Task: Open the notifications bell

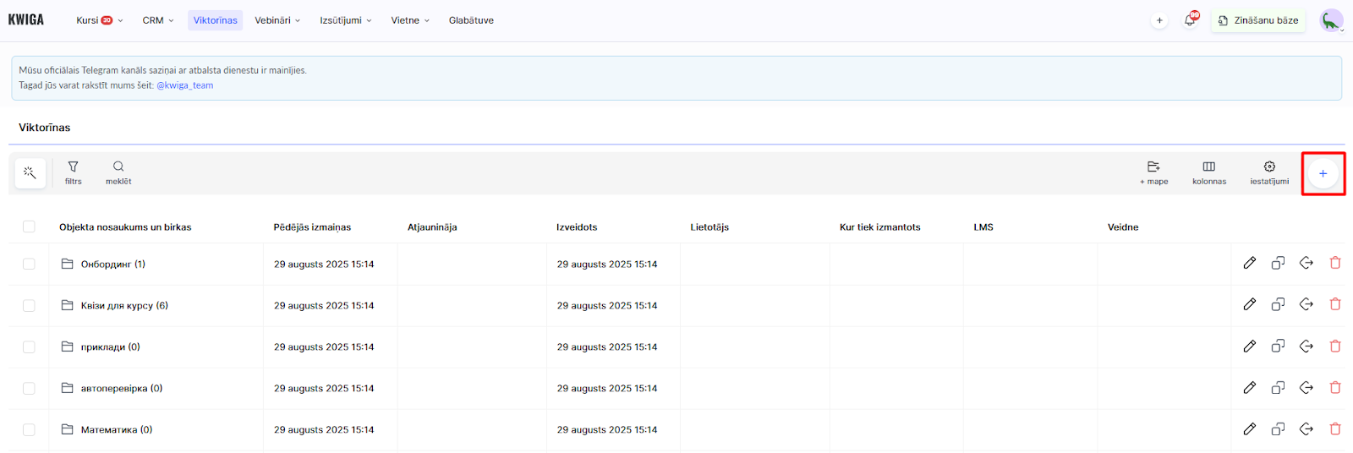Action: 1190,20
